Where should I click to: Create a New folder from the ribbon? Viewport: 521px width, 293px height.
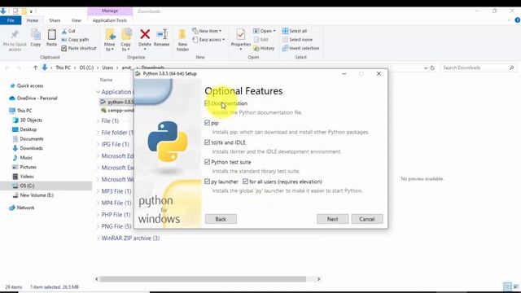pos(182,40)
